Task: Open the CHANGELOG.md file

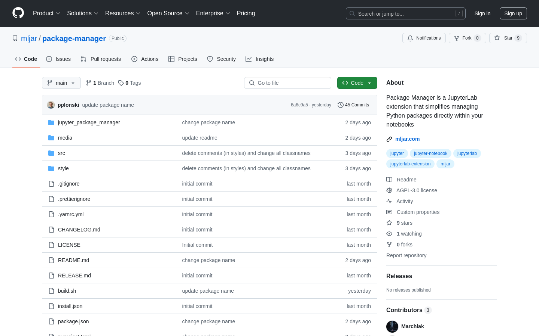Action: (79, 230)
